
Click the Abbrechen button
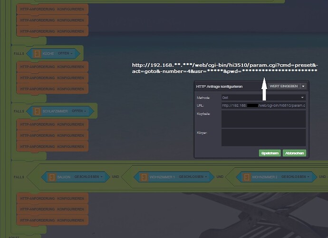294,153
